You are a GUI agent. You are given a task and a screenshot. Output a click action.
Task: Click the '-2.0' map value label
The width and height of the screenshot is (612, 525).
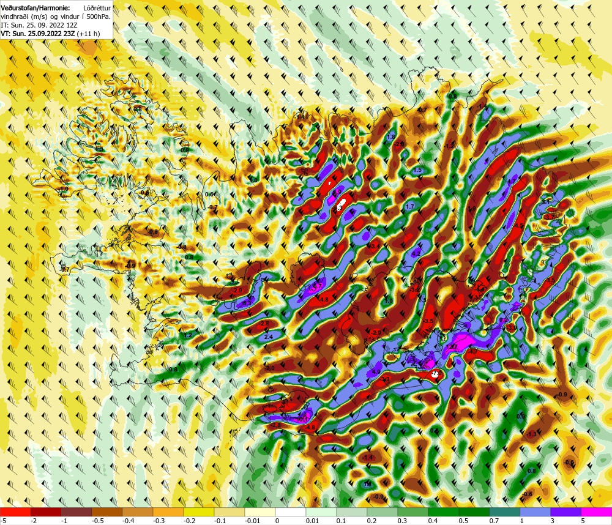pyautogui.click(x=270, y=368)
